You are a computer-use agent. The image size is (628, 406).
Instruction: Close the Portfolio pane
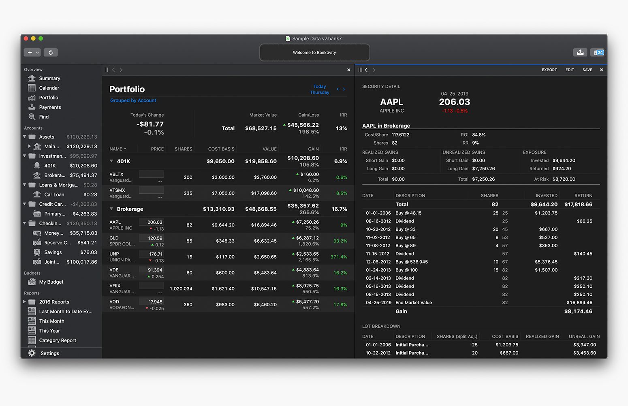tap(349, 70)
